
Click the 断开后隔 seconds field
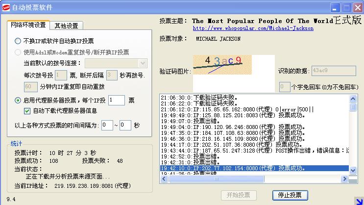pos(112,75)
